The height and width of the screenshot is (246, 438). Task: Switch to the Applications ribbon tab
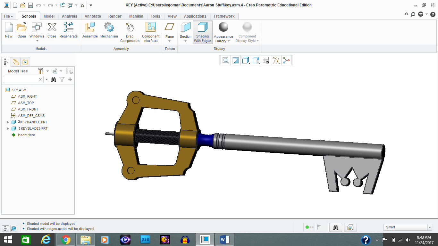point(195,16)
